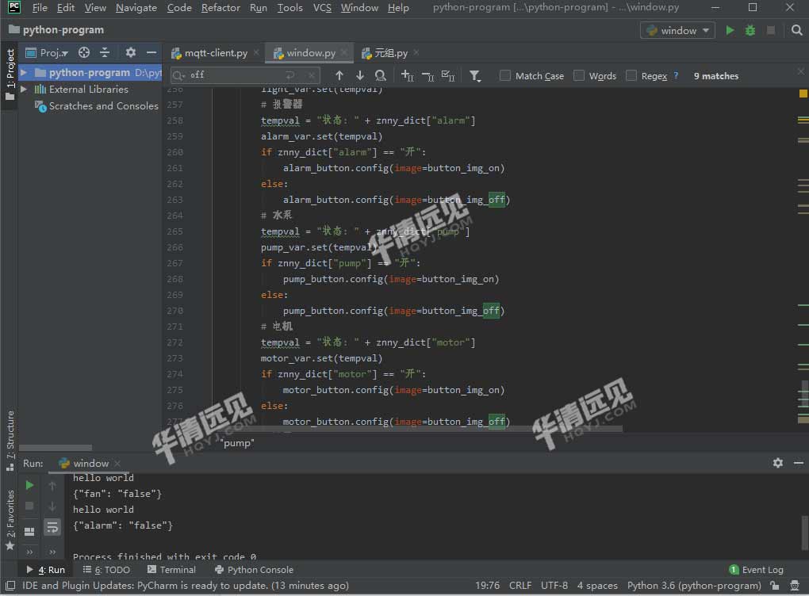The width and height of the screenshot is (809, 596).
Task: Click Regex help question mark
Action: tap(676, 75)
